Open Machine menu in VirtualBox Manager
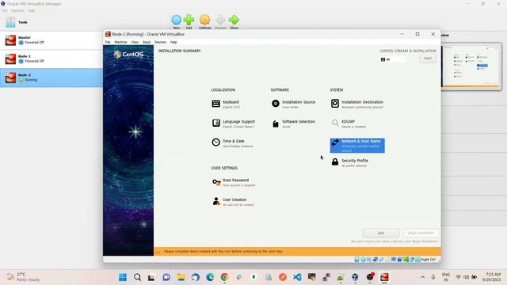This screenshot has height=285, width=507. click(x=17, y=10)
